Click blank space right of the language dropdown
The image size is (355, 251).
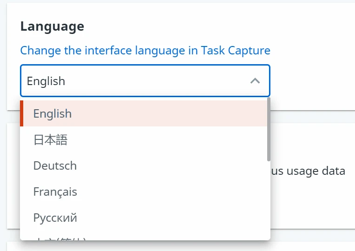pyautogui.click(x=312, y=81)
